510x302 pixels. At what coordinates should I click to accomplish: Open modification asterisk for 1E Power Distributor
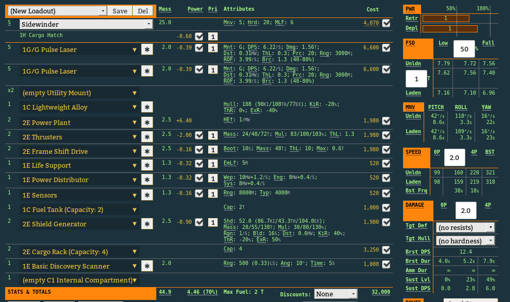pos(147,180)
